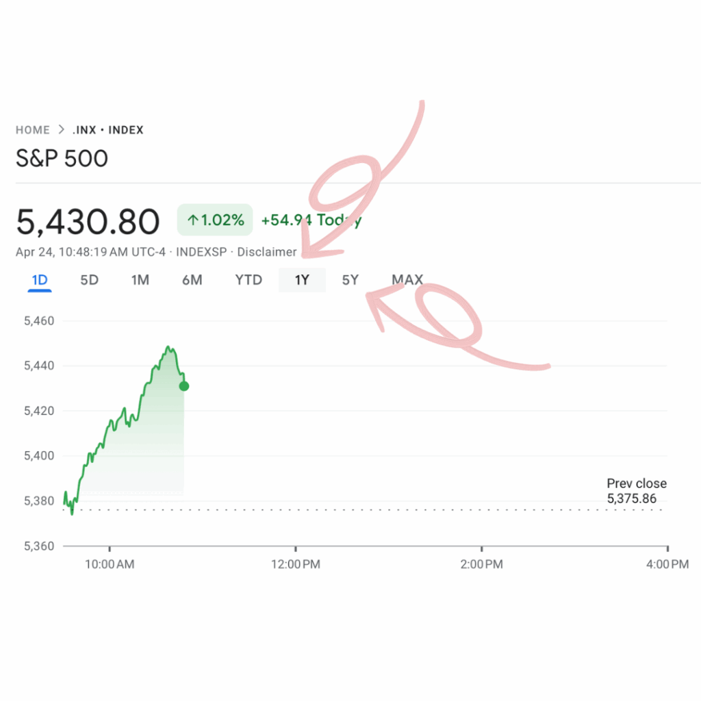The image size is (701, 701).
Task: Click the Prev close 5,375.86 label
Action: click(x=637, y=491)
